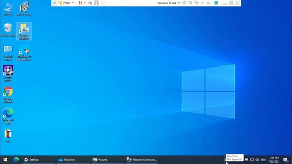292x164 pixels.
Task: Launch CPUID CPU-Z desktop shortcut
Action: pyautogui.click(x=8, y=74)
